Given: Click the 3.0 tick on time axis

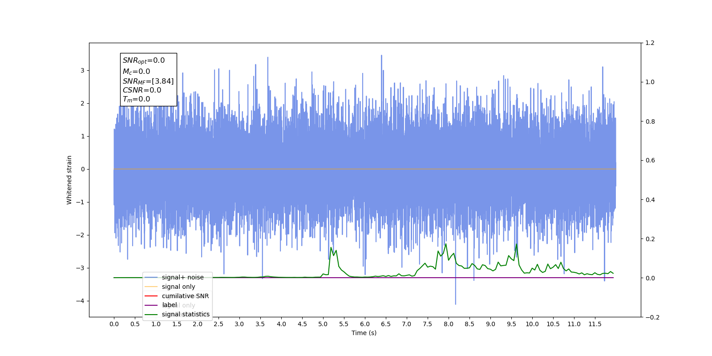Looking at the screenshot, I should [239, 324].
